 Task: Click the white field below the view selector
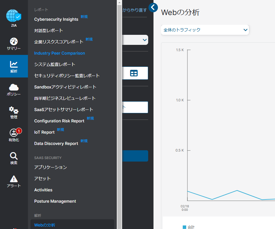[x=135, y=107]
